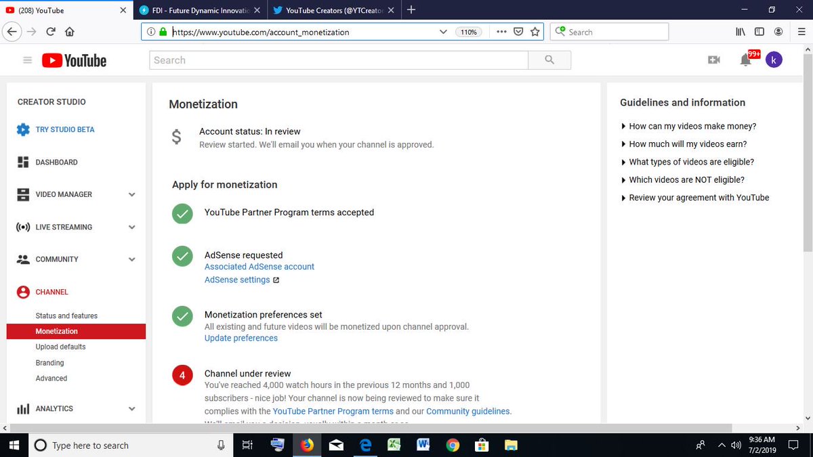Click the YouTube logo

pos(75,60)
